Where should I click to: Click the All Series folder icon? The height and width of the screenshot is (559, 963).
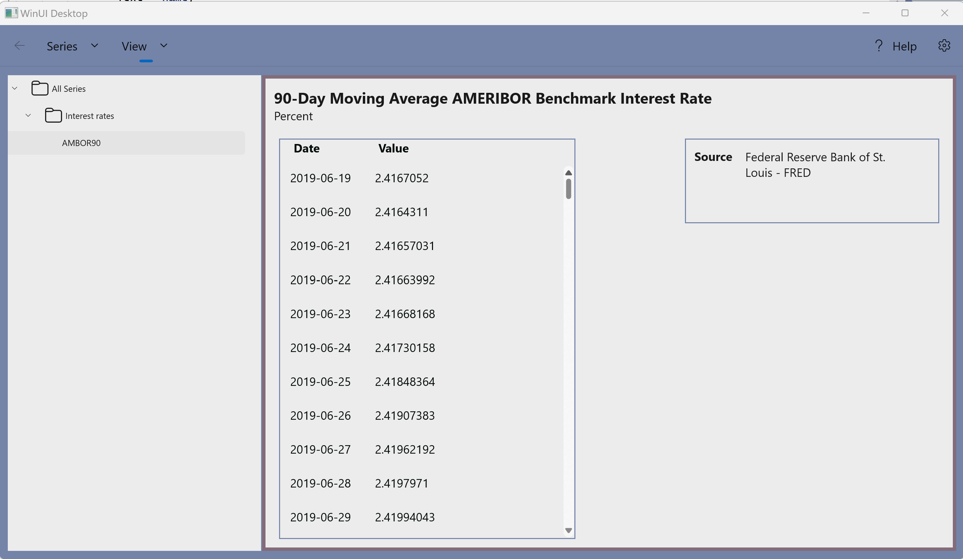coord(39,88)
